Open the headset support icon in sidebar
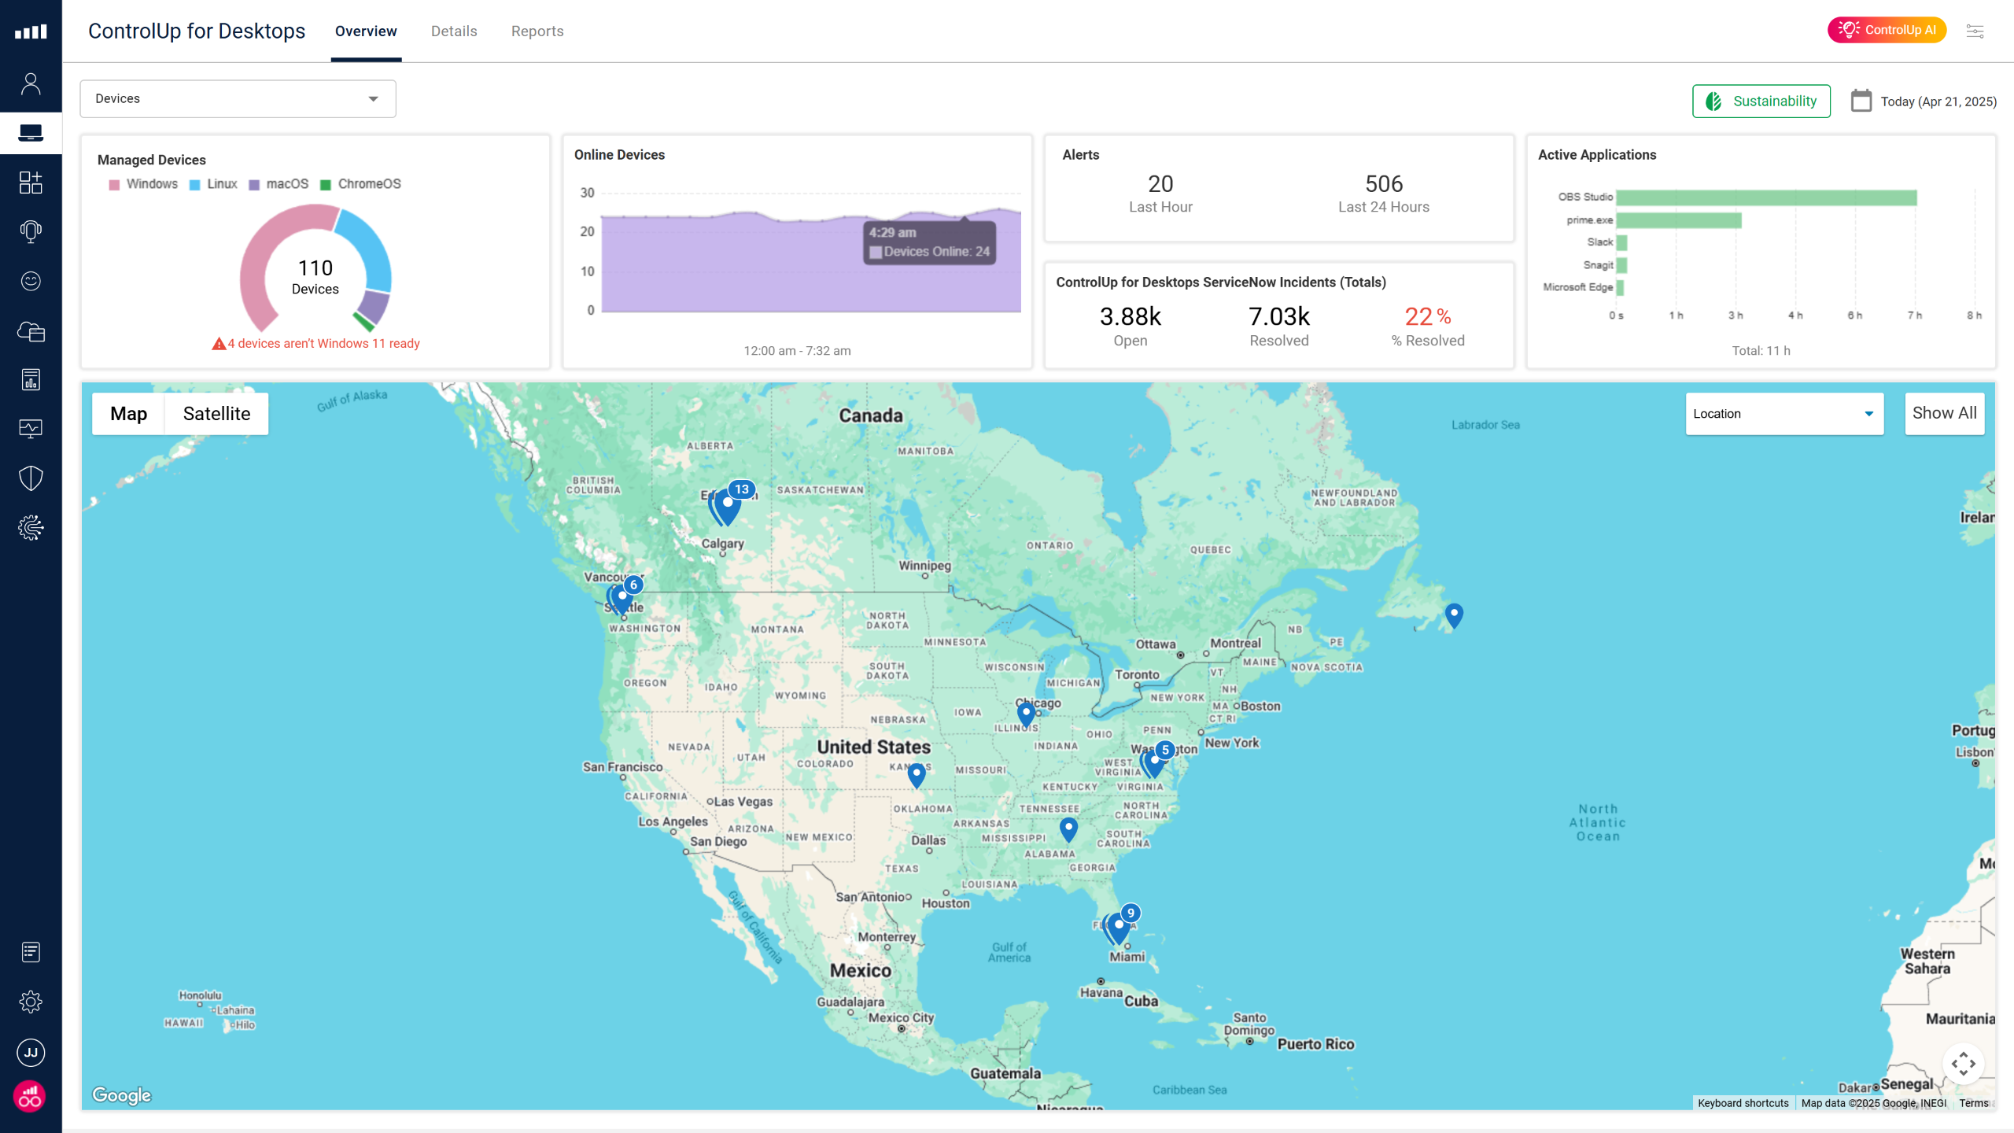 31,231
